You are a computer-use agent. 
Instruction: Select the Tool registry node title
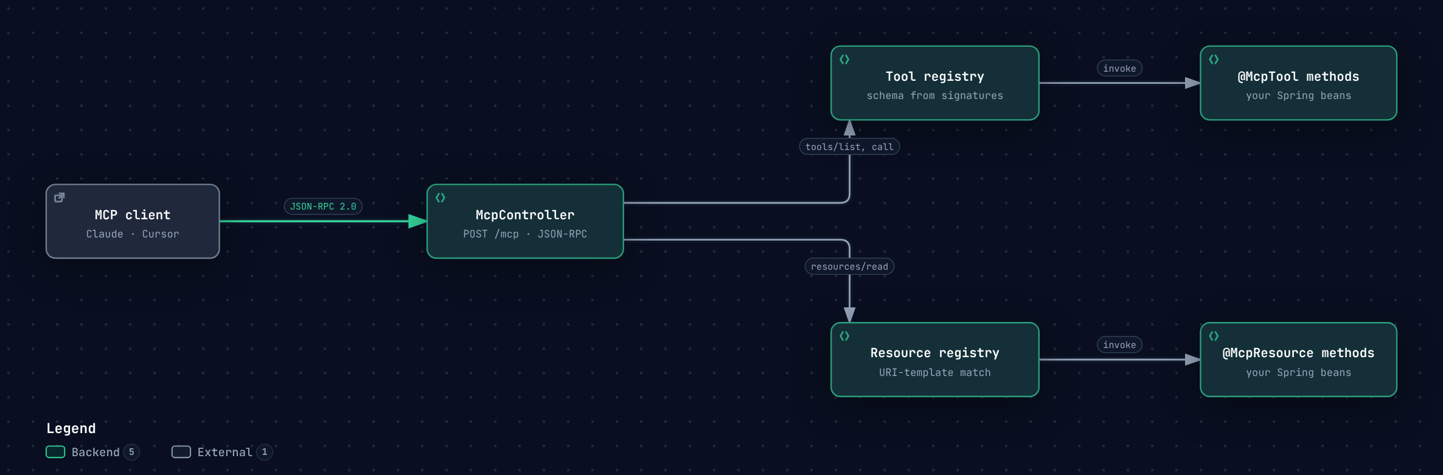pos(935,77)
